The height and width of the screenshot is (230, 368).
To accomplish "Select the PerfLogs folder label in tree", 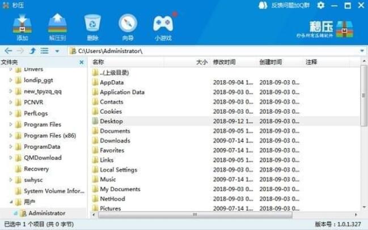I will click(36, 114).
